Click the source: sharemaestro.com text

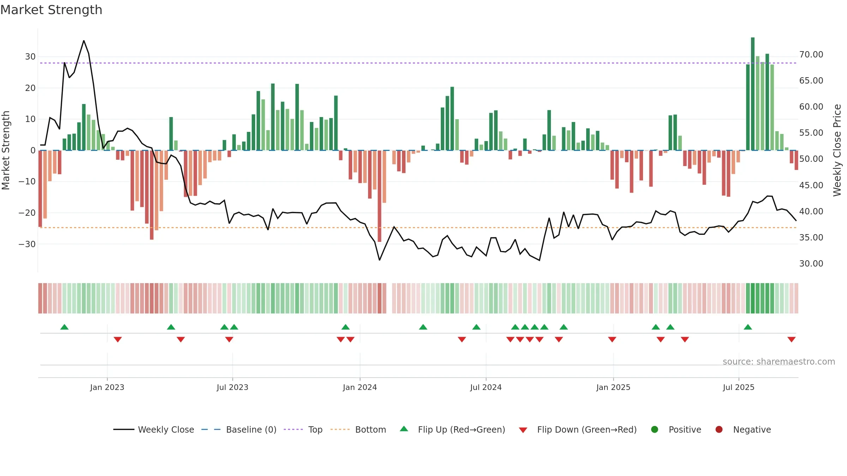779,361
